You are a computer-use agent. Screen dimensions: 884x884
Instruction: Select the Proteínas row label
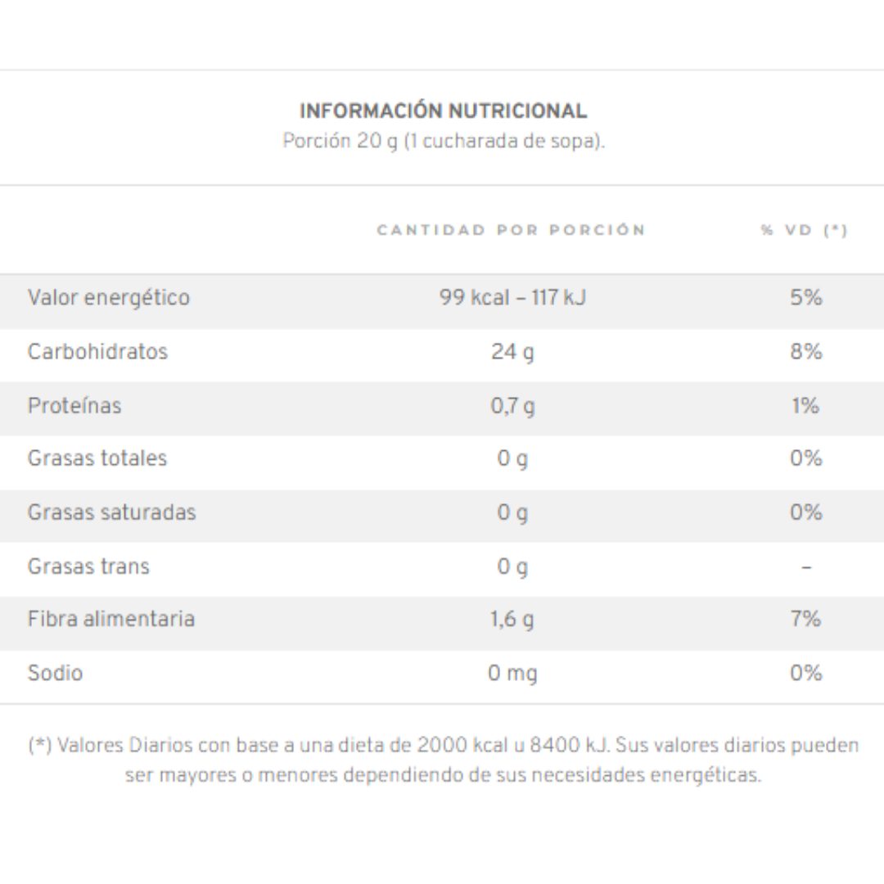(x=74, y=405)
